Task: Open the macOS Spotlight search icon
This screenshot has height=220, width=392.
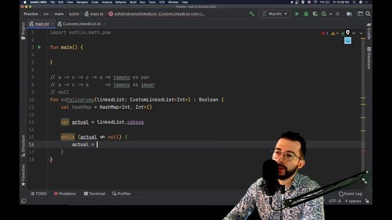Action: pos(354,2)
